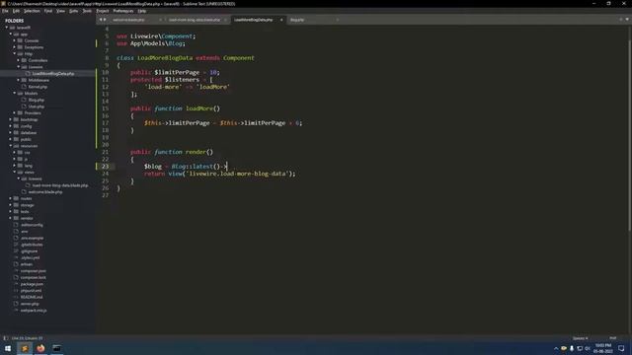Open User.php under Models

(x=37, y=106)
